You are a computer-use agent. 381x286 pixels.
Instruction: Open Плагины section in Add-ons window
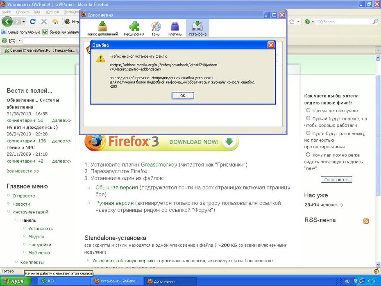pyautogui.click(x=175, y=28)
